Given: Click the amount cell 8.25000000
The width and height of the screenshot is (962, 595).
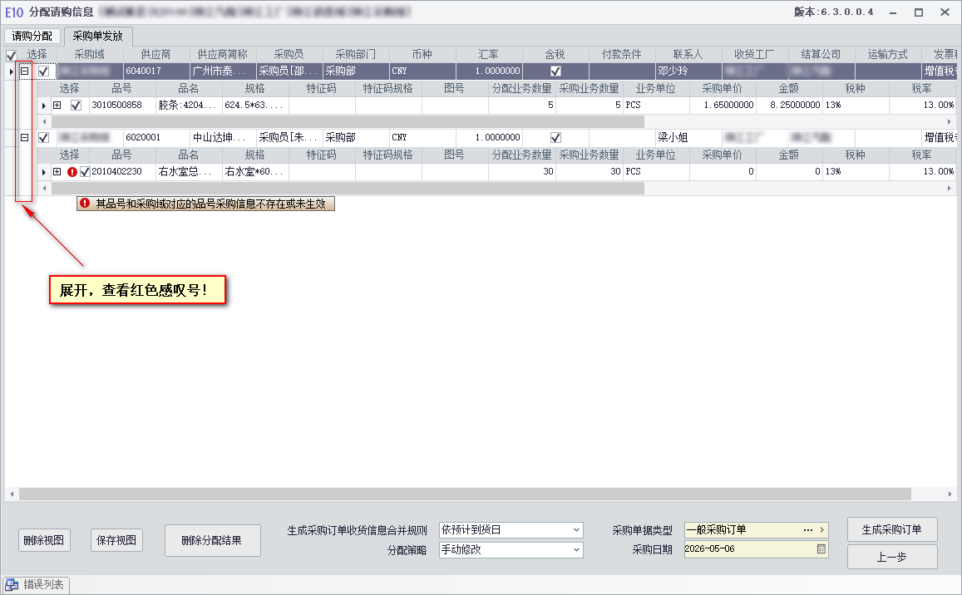Looking at the screenshot, I should (x=789, y=106).
